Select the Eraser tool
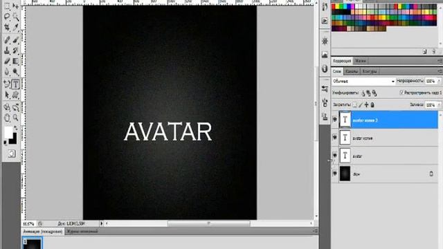 click(7, 62)
